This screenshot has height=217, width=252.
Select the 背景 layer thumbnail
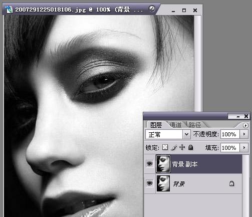tap(163, 183)
